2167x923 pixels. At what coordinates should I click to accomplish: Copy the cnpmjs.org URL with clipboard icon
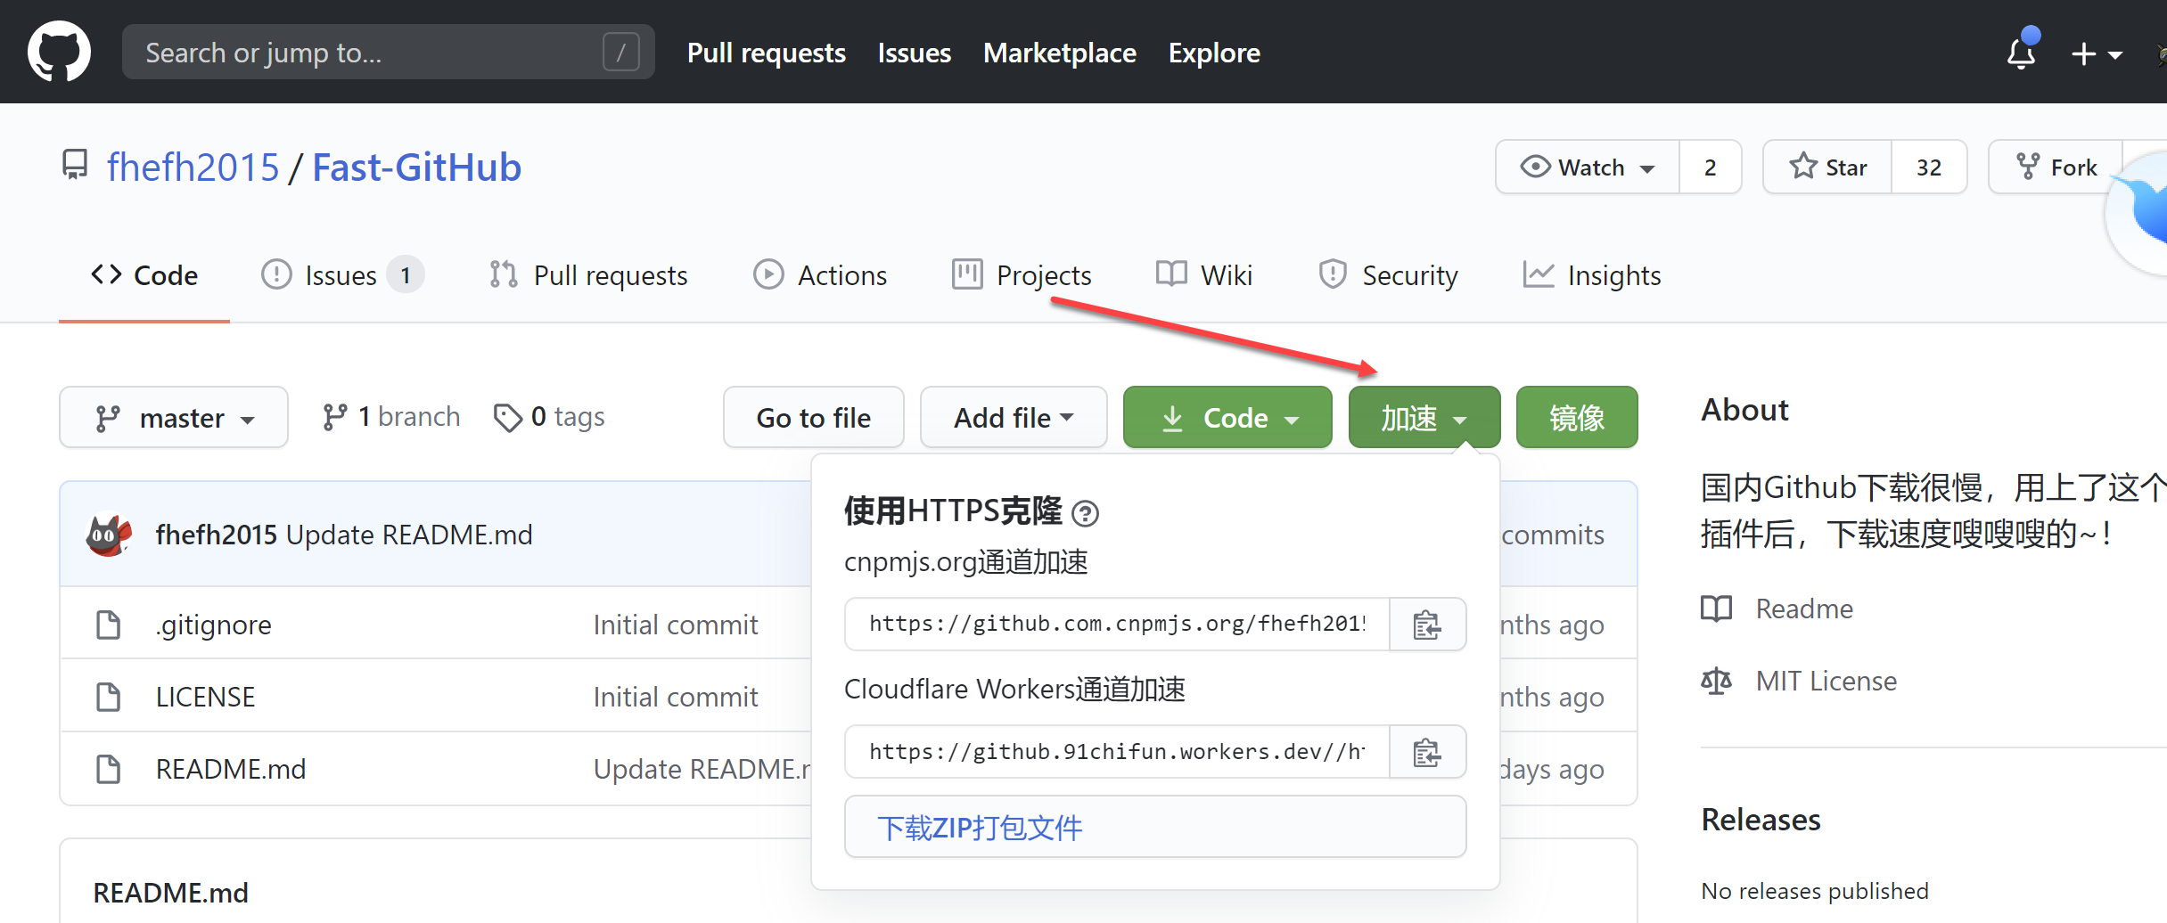point(1427,624)
